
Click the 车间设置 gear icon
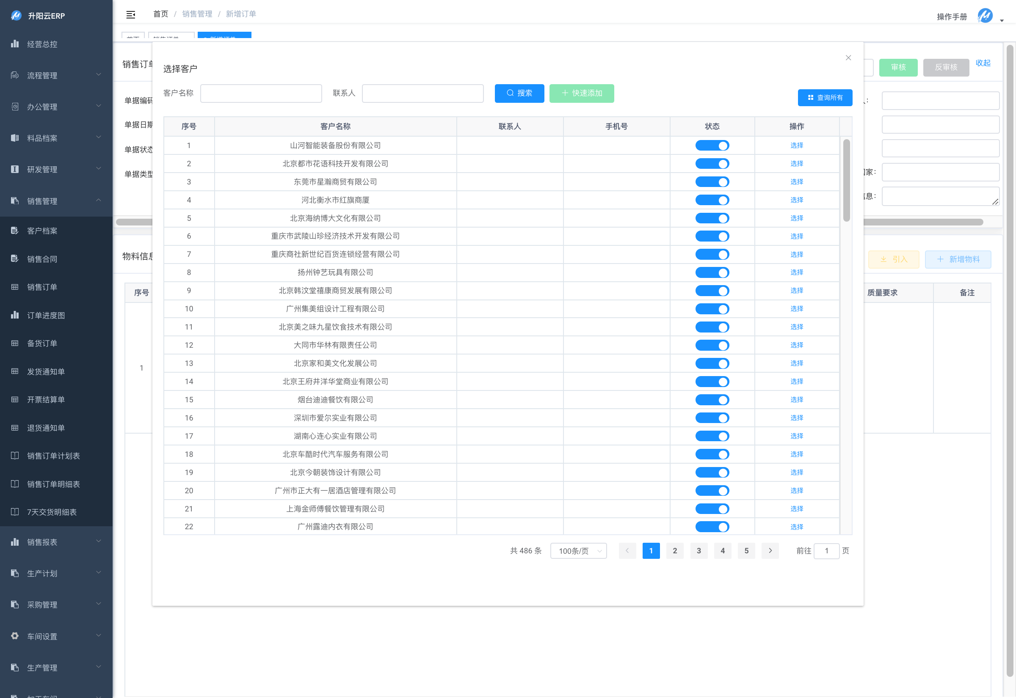coord(15,636)
